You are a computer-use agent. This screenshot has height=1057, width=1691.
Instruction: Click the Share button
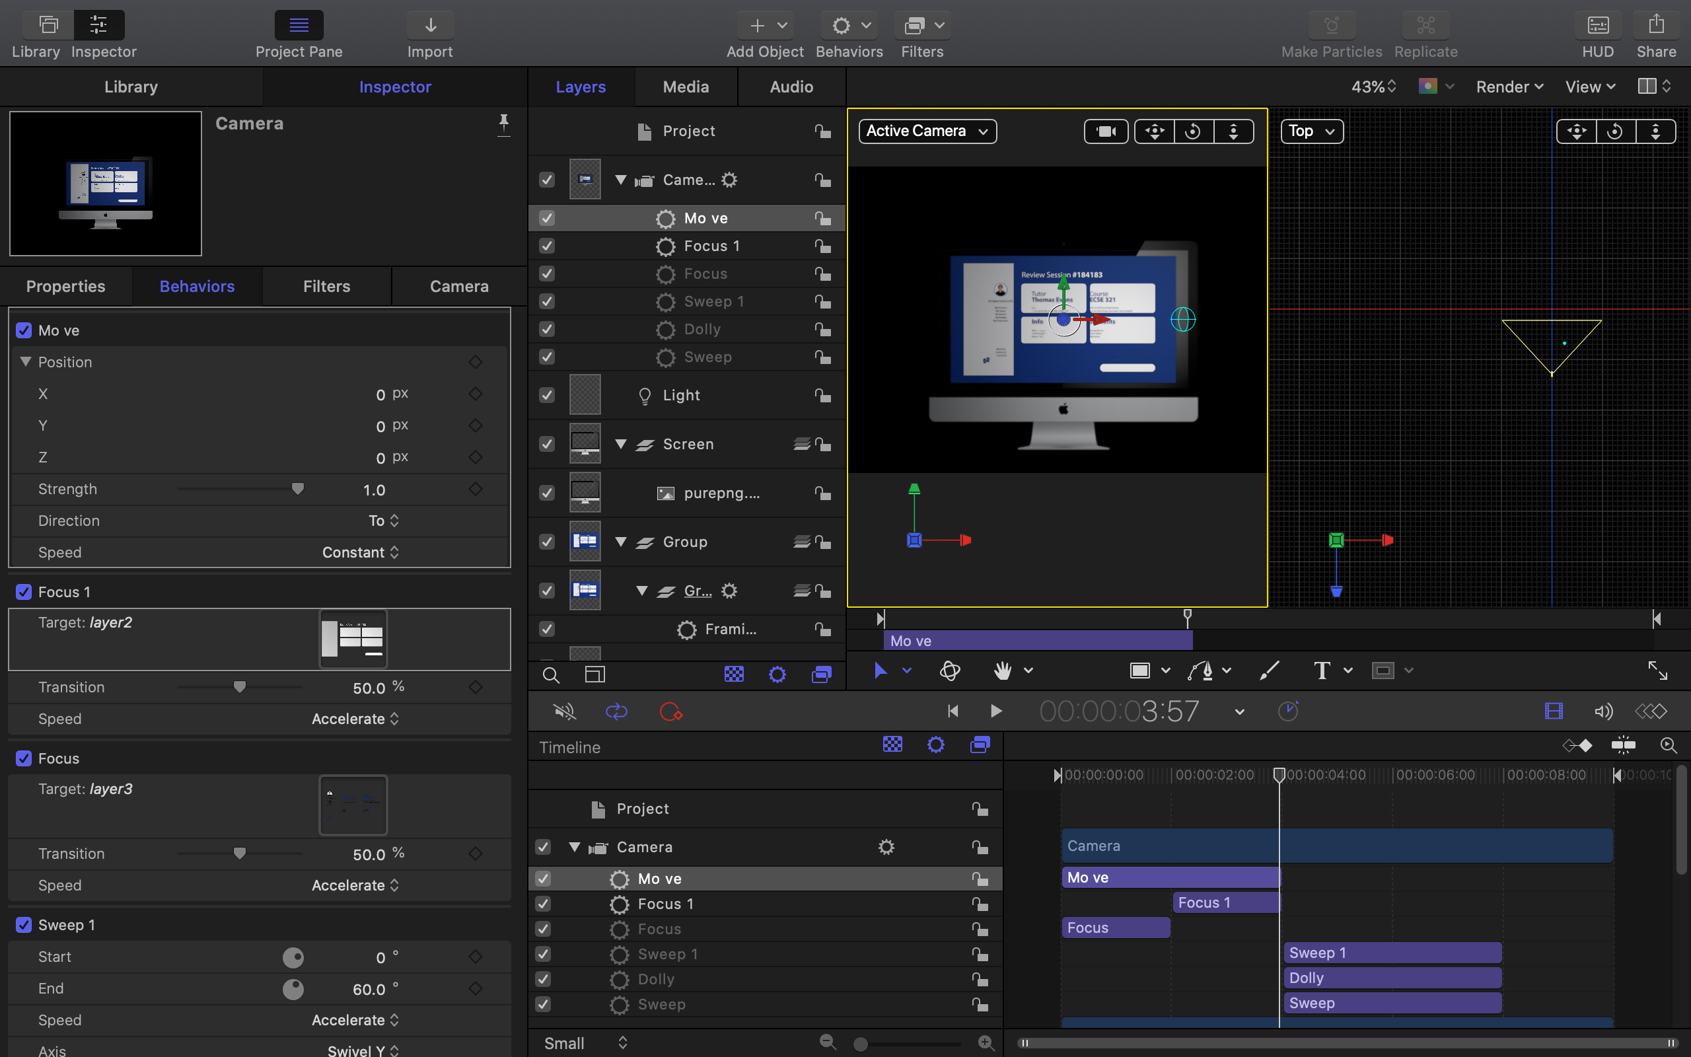1655,26
